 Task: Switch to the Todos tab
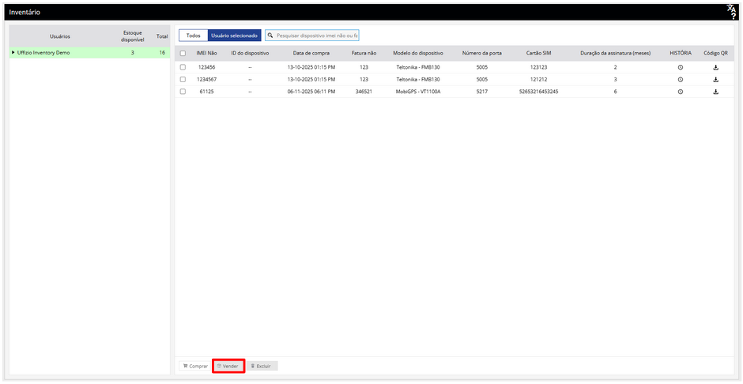click(193, 36)
